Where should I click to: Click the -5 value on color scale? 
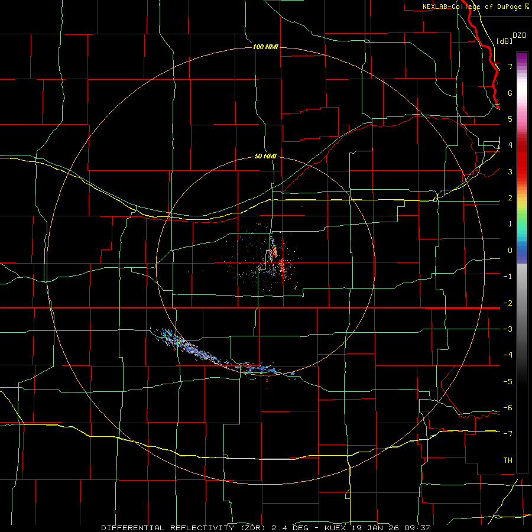[508, 382]
